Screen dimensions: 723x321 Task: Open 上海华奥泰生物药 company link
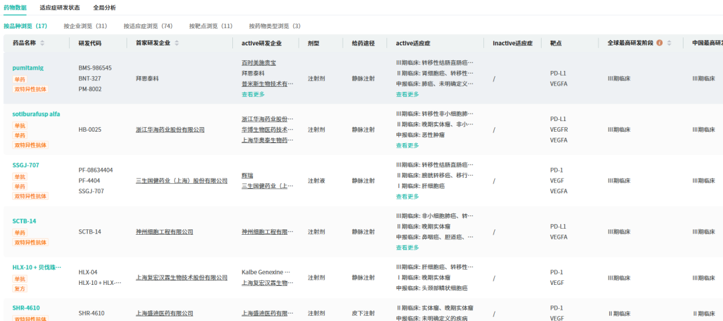tap(267, 140)
